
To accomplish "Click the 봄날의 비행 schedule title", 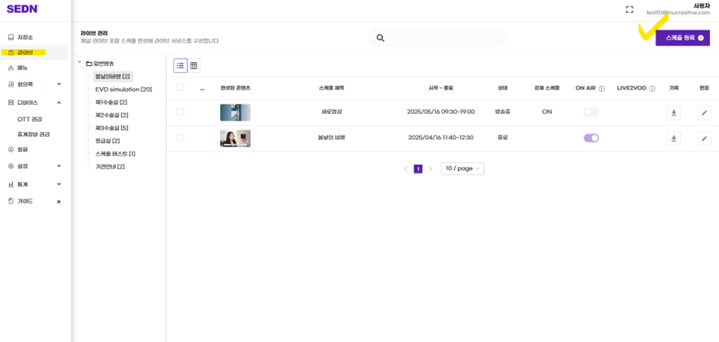I will (333, 138).
